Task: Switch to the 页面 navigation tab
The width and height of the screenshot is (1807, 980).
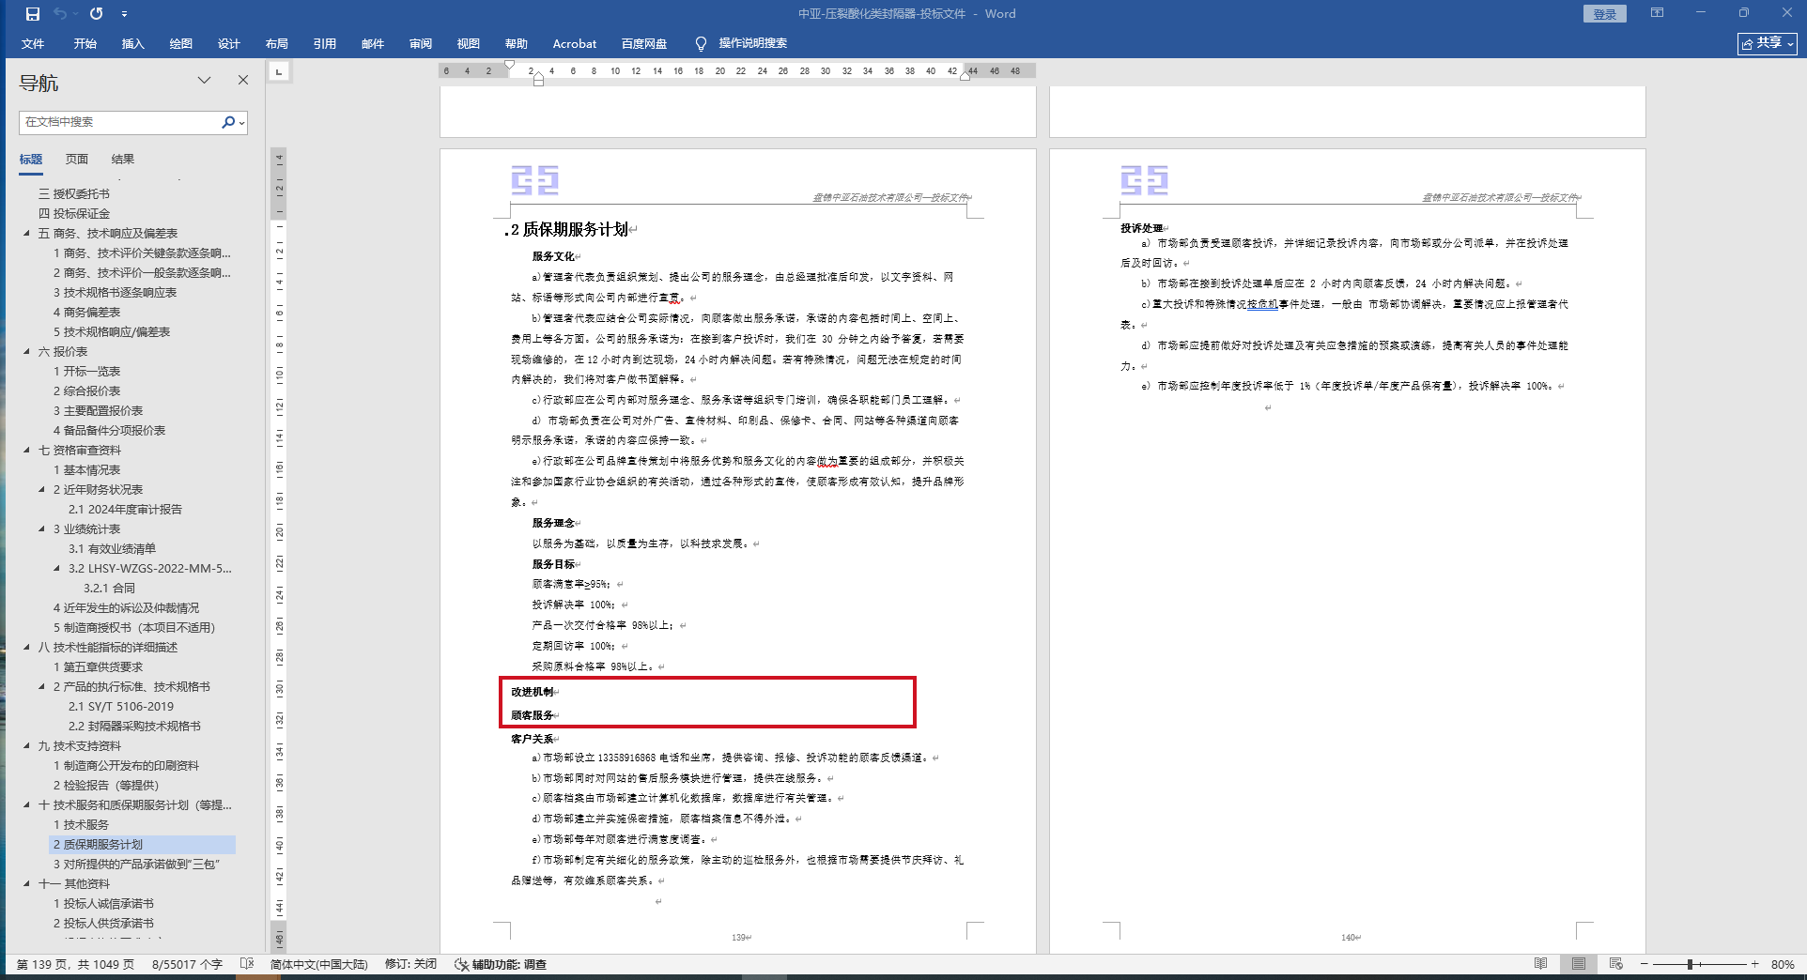Action: (x=77, y=159)
